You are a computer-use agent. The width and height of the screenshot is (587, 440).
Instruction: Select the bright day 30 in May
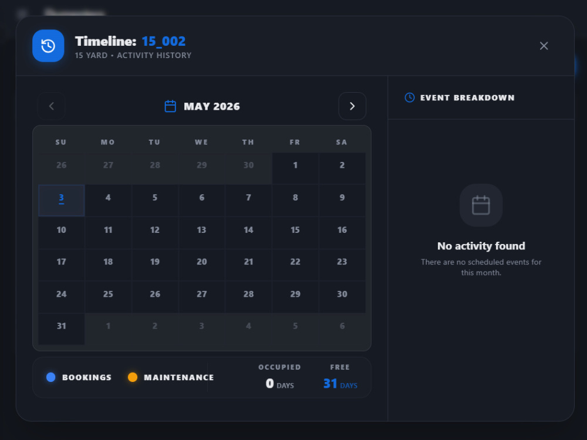point(342,297)
